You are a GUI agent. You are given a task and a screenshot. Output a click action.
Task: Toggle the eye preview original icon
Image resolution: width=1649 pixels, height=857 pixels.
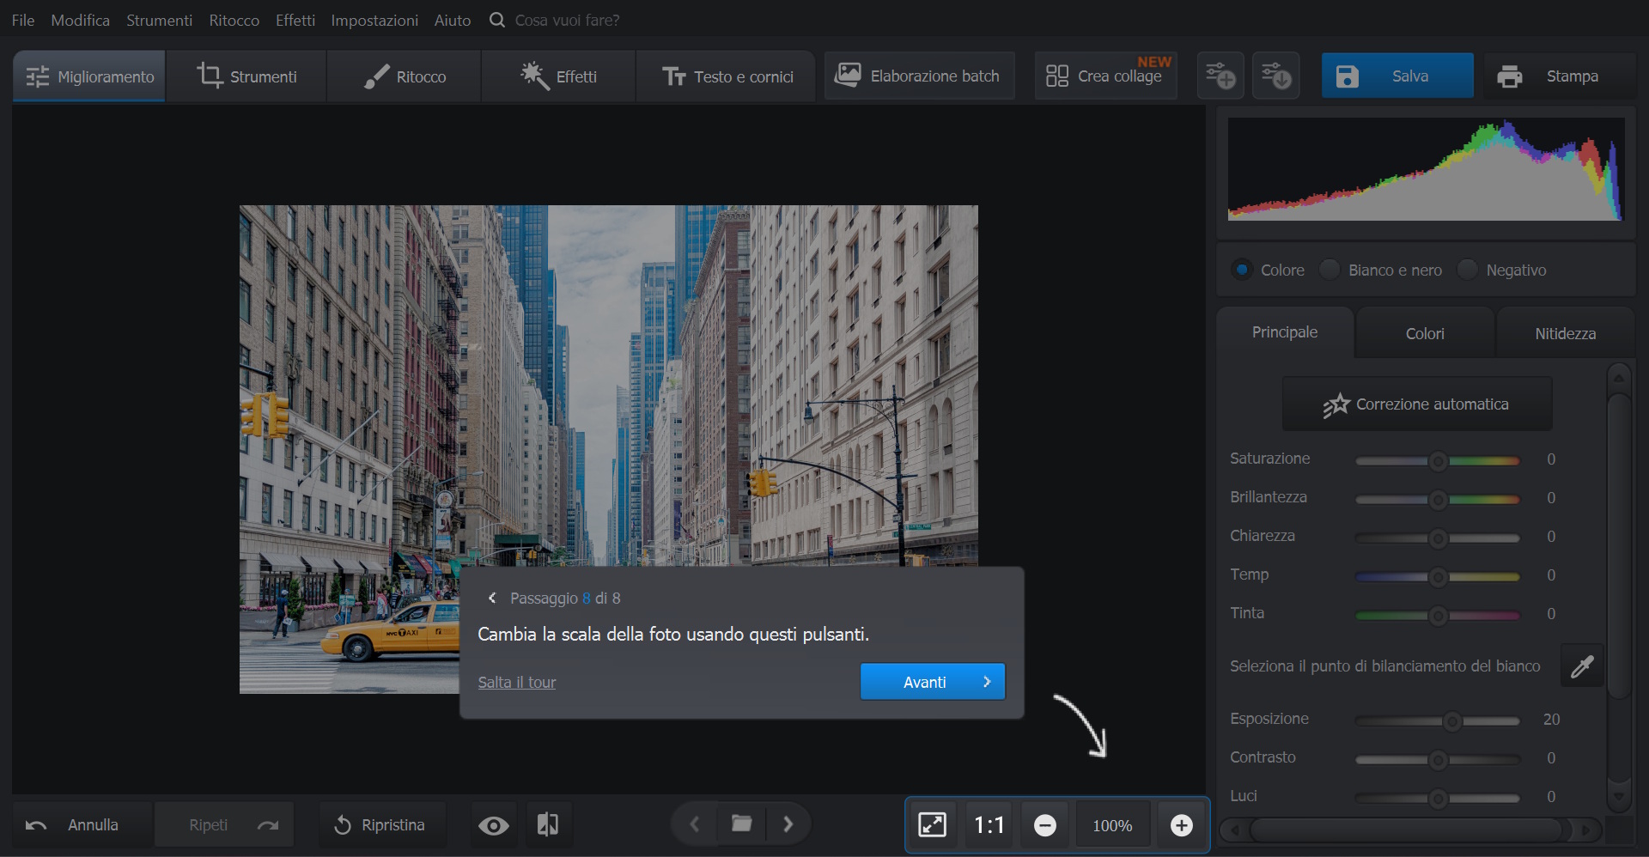pos(493,825)
